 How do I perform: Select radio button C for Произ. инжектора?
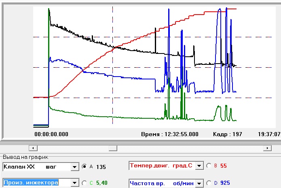(84, 183)
